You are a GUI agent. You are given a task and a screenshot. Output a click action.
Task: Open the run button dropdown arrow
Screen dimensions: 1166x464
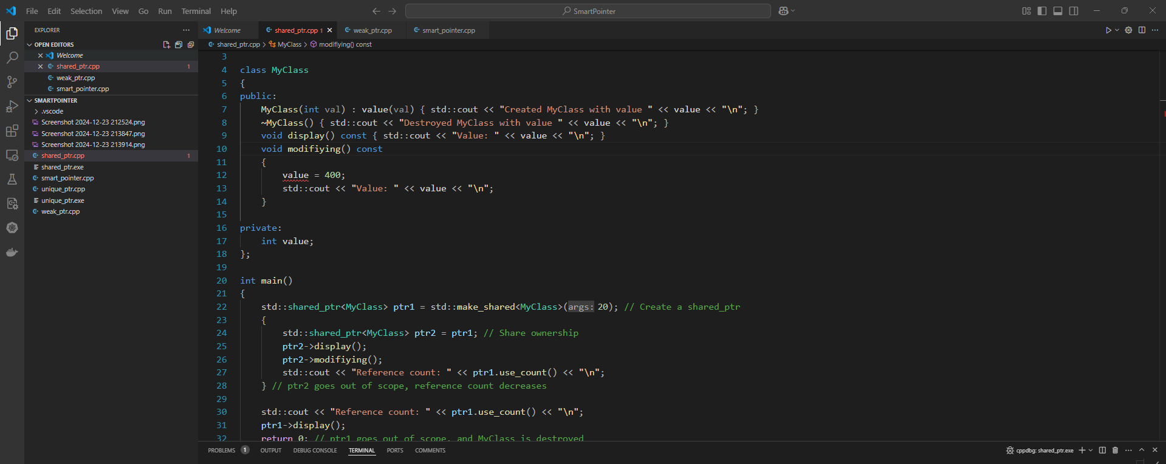point(1117,30)
